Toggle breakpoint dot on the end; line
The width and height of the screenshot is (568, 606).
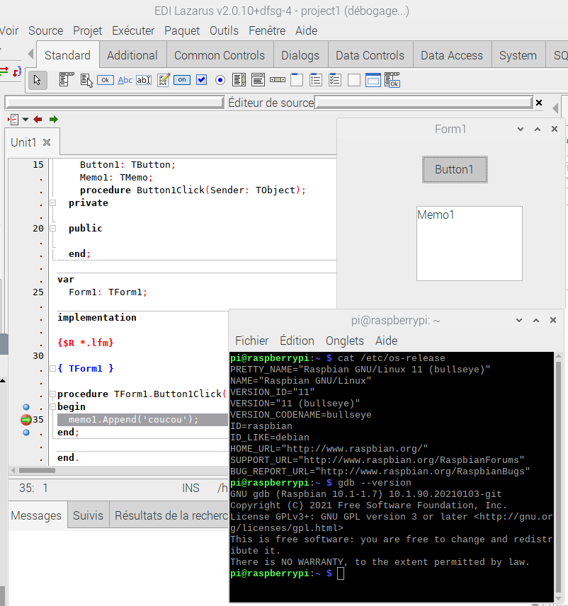[x=26, y=433]
